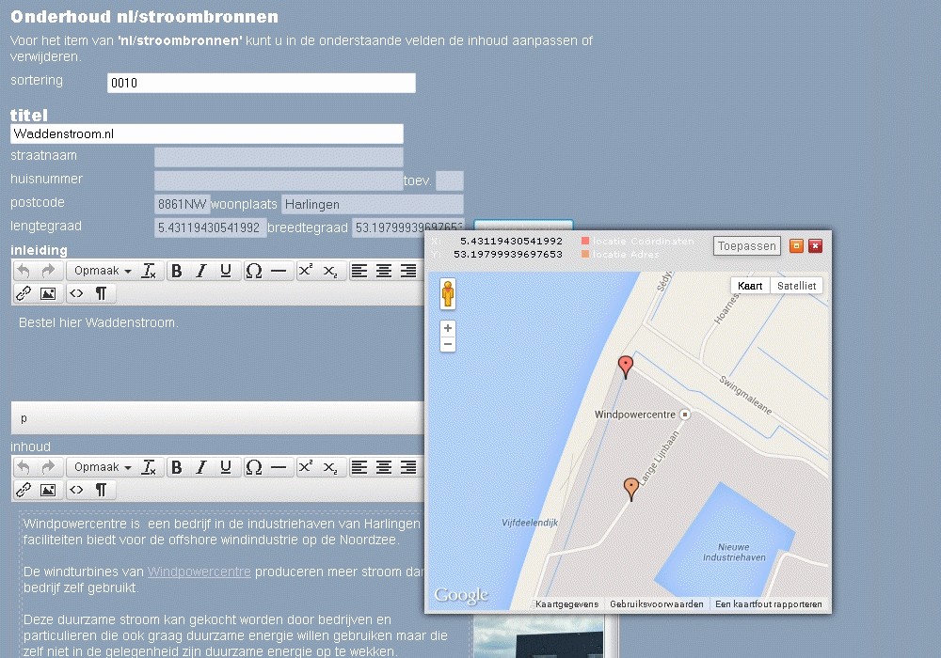Align text right in inleiding editor
Image resolution: width=941 pixels, height=658 pixels.
(x=408, y=271)
